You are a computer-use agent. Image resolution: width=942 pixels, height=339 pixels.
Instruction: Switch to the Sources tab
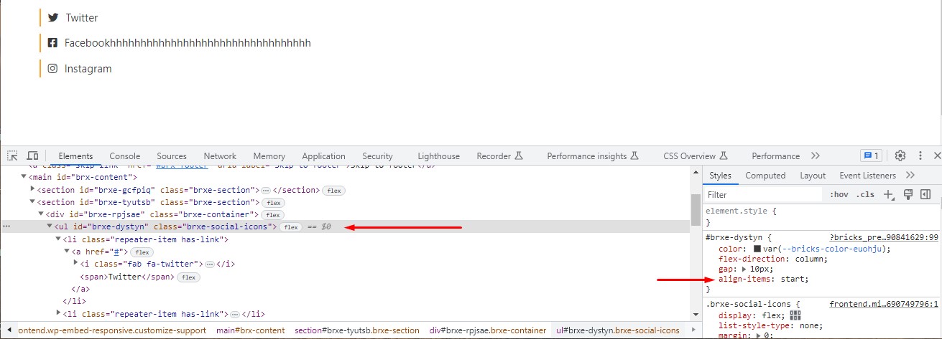pyautogui.click(x=172, y=156)
